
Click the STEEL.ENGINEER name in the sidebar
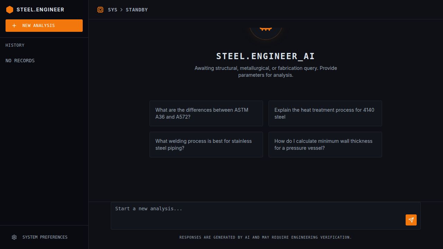point(40,10)
